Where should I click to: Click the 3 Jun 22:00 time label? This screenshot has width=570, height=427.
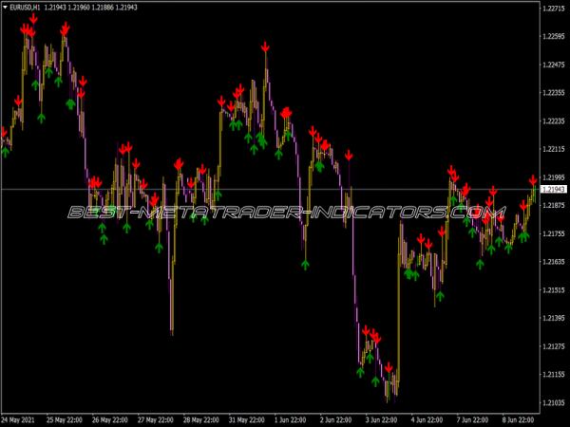click(x=387, y=418)
